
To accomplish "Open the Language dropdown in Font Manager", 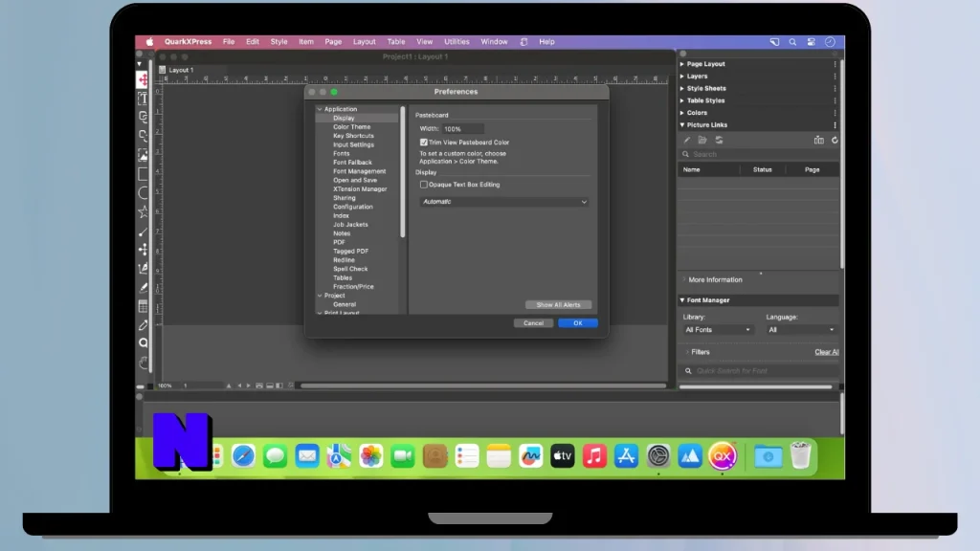I will point(801,330).
